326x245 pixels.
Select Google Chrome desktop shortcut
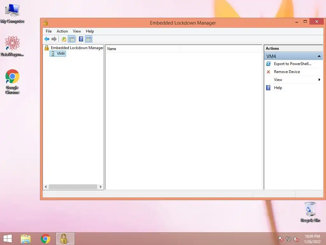click(12, 81)
